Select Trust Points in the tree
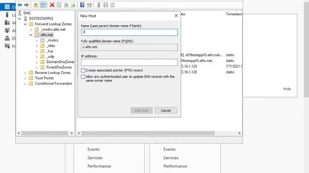This screenshot has width=309, height=173. 44,78
